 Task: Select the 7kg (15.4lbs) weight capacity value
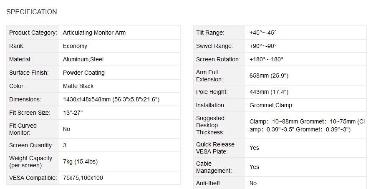80,162
